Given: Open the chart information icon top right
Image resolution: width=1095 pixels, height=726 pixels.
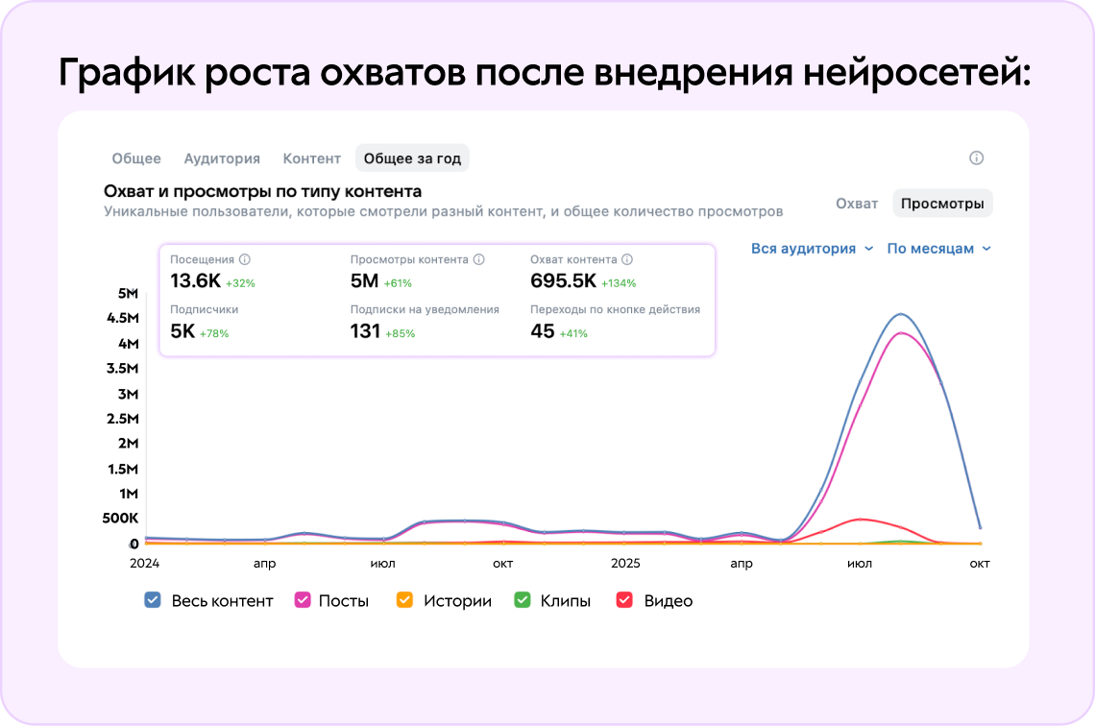Looking at the screenshot, I should click(x=977, y=157).
